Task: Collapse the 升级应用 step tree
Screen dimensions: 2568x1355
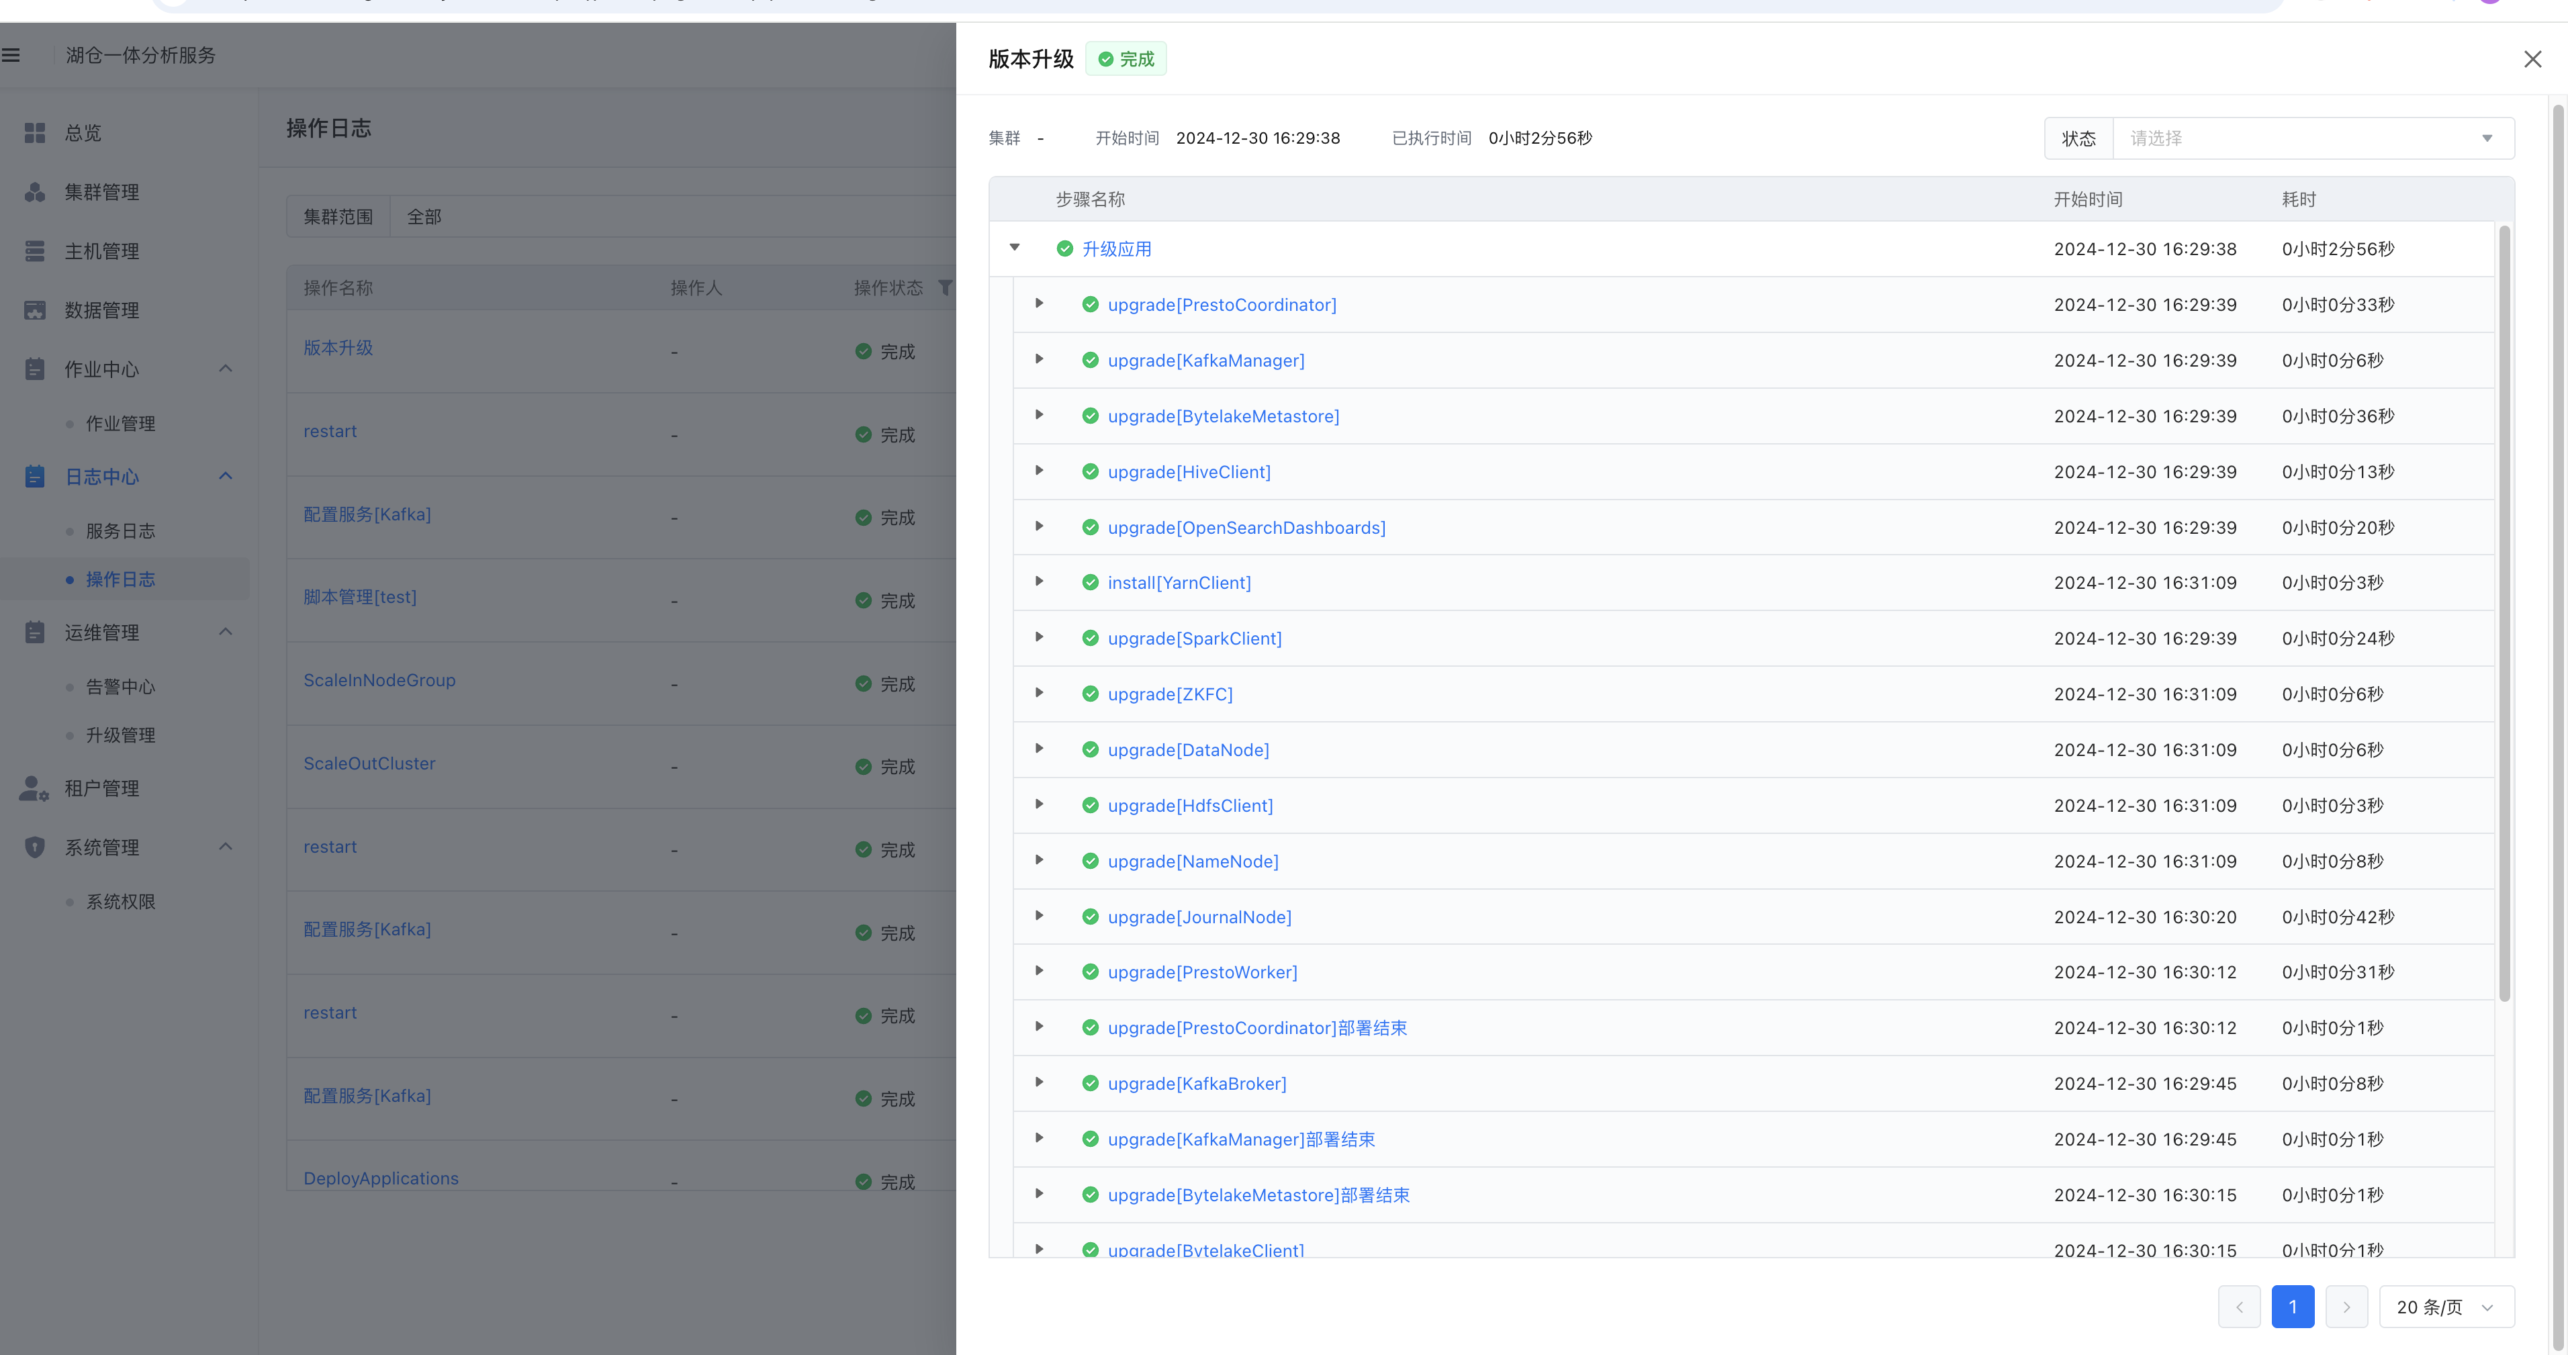Action: (1015, 247)
